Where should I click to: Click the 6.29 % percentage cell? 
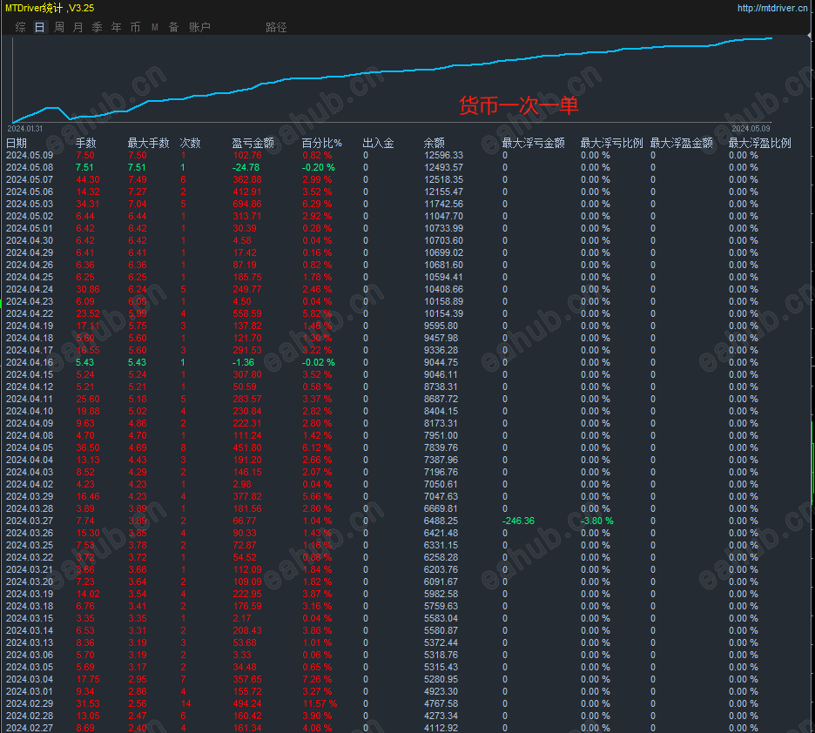[317, 205]
